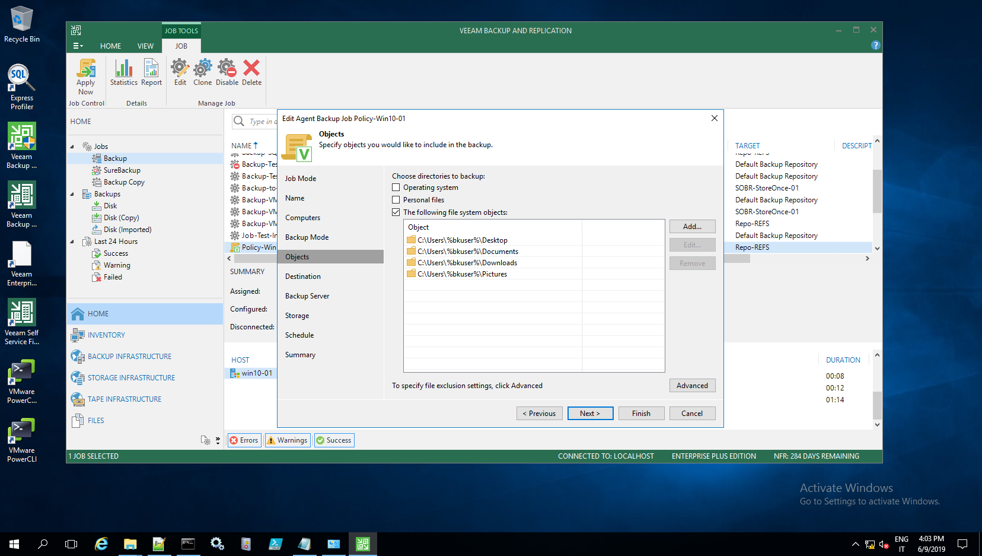Open the help question mark icon
982x556 pixels.
pos(875,45)
